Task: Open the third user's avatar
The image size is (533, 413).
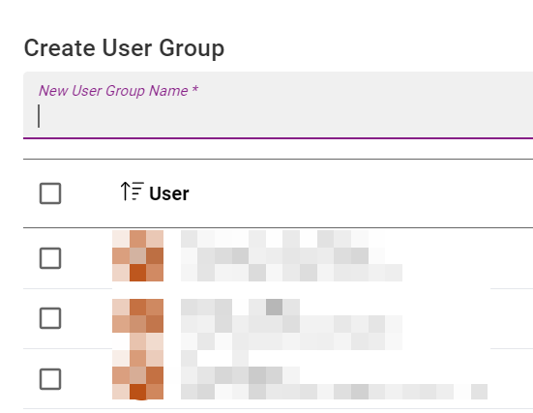Action: (137, 375)
